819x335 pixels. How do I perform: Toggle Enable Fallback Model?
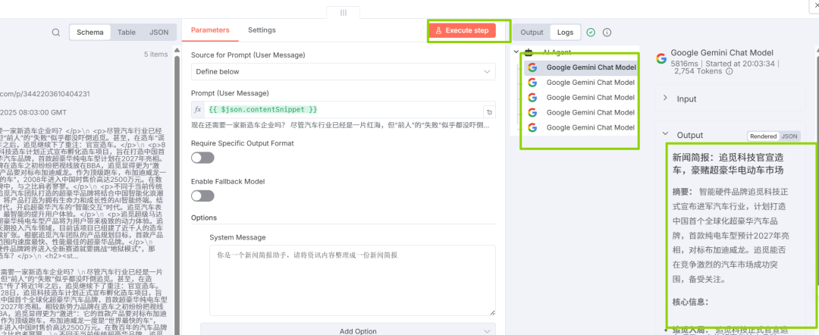[x=202, y=196]
